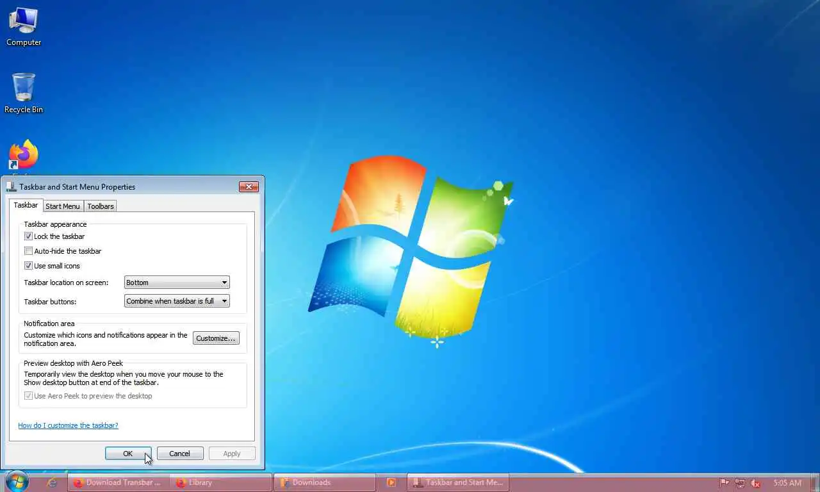Click the 5:05 AM system clock
This screenshot has width=820, height=492.
(787, 483)
